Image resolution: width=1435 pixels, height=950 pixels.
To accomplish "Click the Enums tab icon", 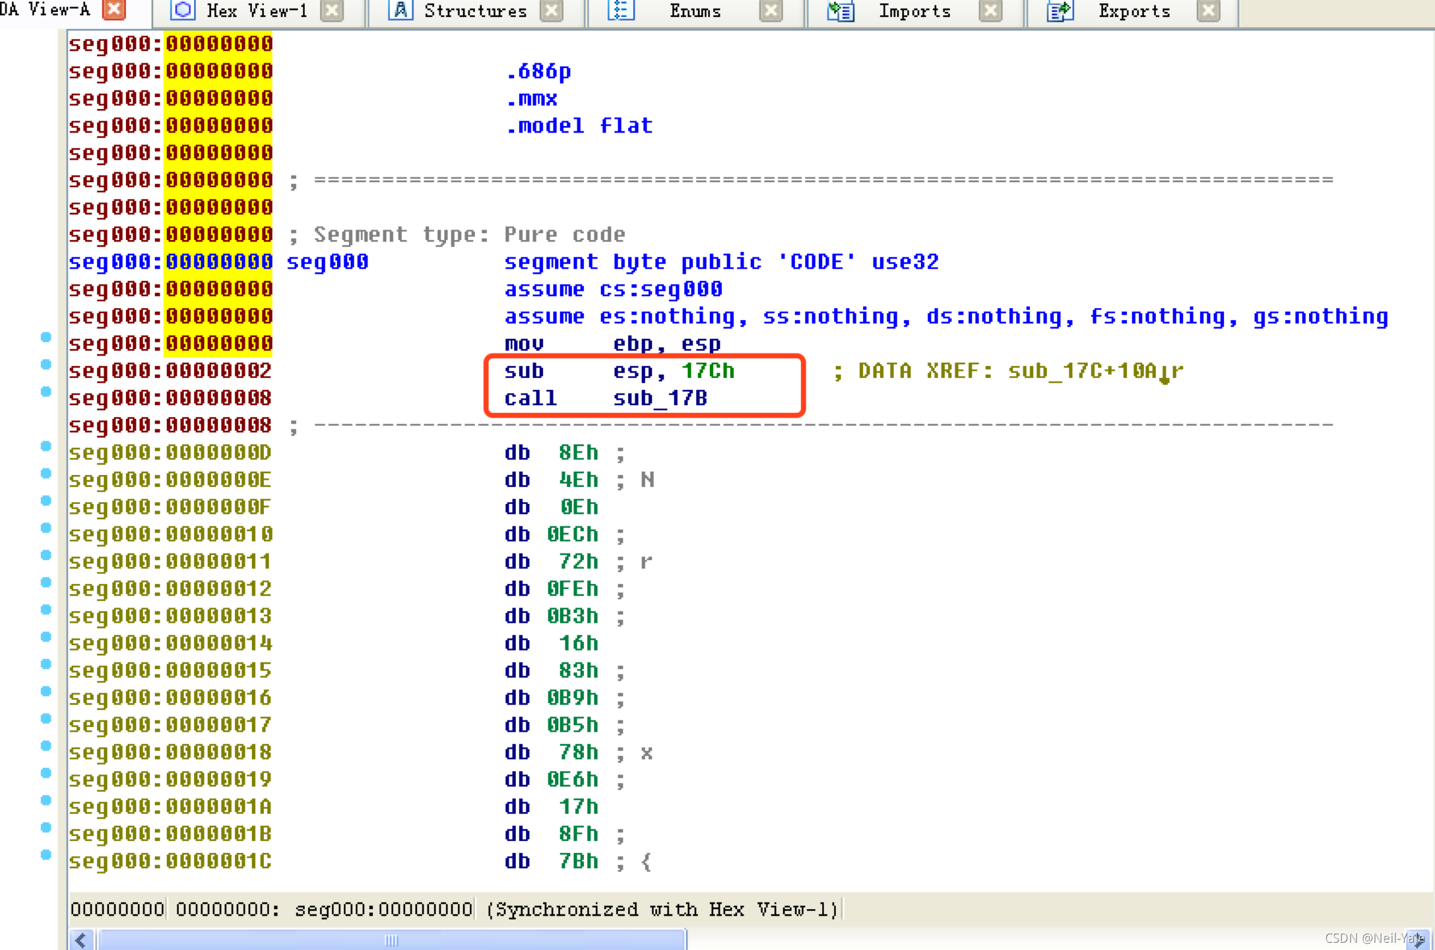I will (x=620, y=10).
